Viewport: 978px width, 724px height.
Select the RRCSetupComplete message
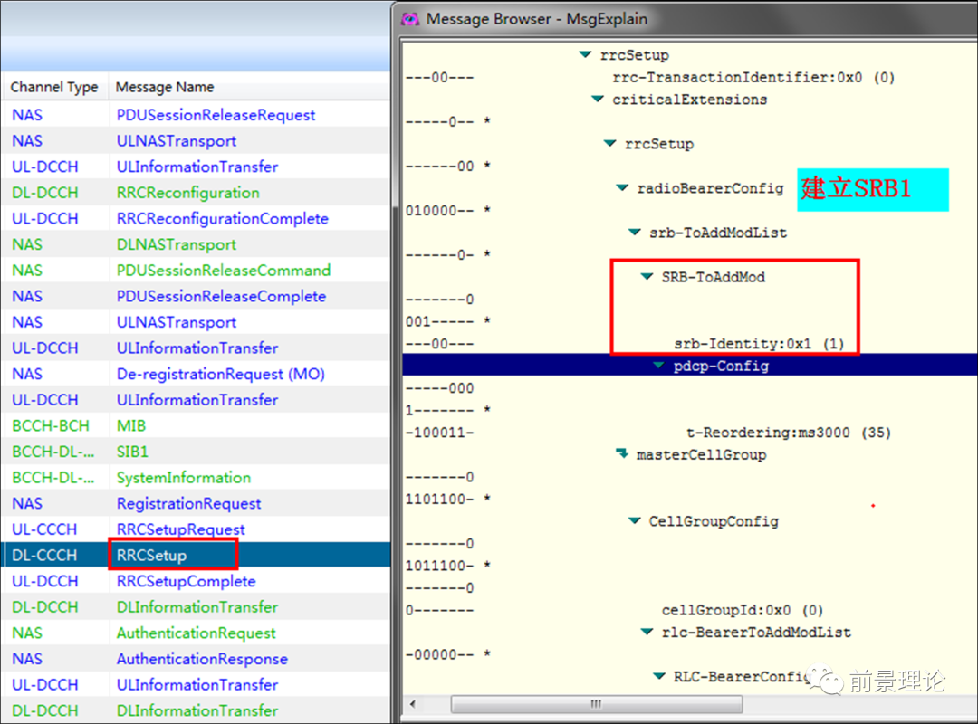point(186,581)
